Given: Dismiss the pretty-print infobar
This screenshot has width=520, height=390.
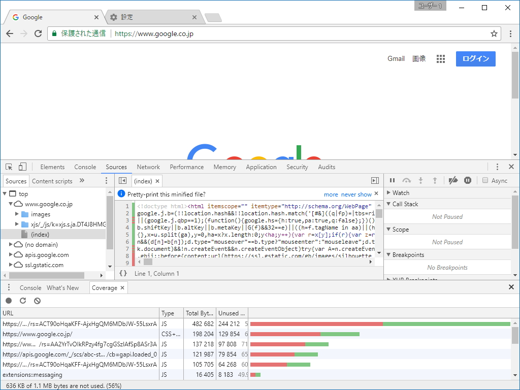Looking at the screenshot, I should coord(376,193).
